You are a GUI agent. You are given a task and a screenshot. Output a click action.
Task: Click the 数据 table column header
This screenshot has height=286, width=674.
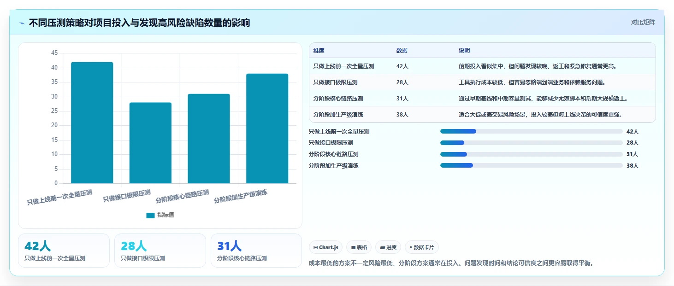click(x=402, y=51)
